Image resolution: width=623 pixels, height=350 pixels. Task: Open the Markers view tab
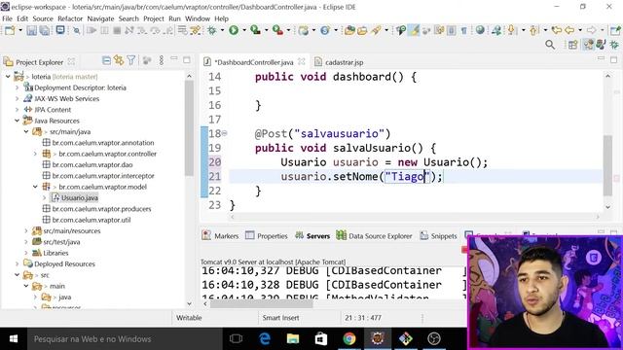coord(221,235)
